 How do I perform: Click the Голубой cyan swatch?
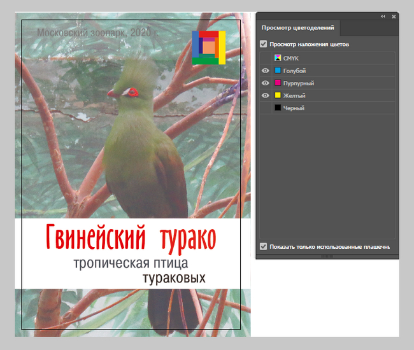click(x=278, y=71)
